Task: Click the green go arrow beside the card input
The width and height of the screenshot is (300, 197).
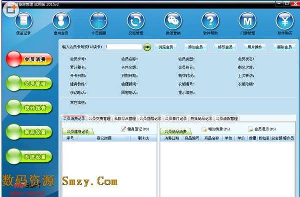Action: [147, 47]
